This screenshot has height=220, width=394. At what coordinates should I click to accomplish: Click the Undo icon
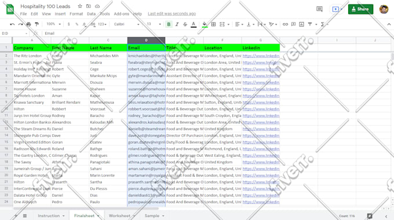(12, 24)
